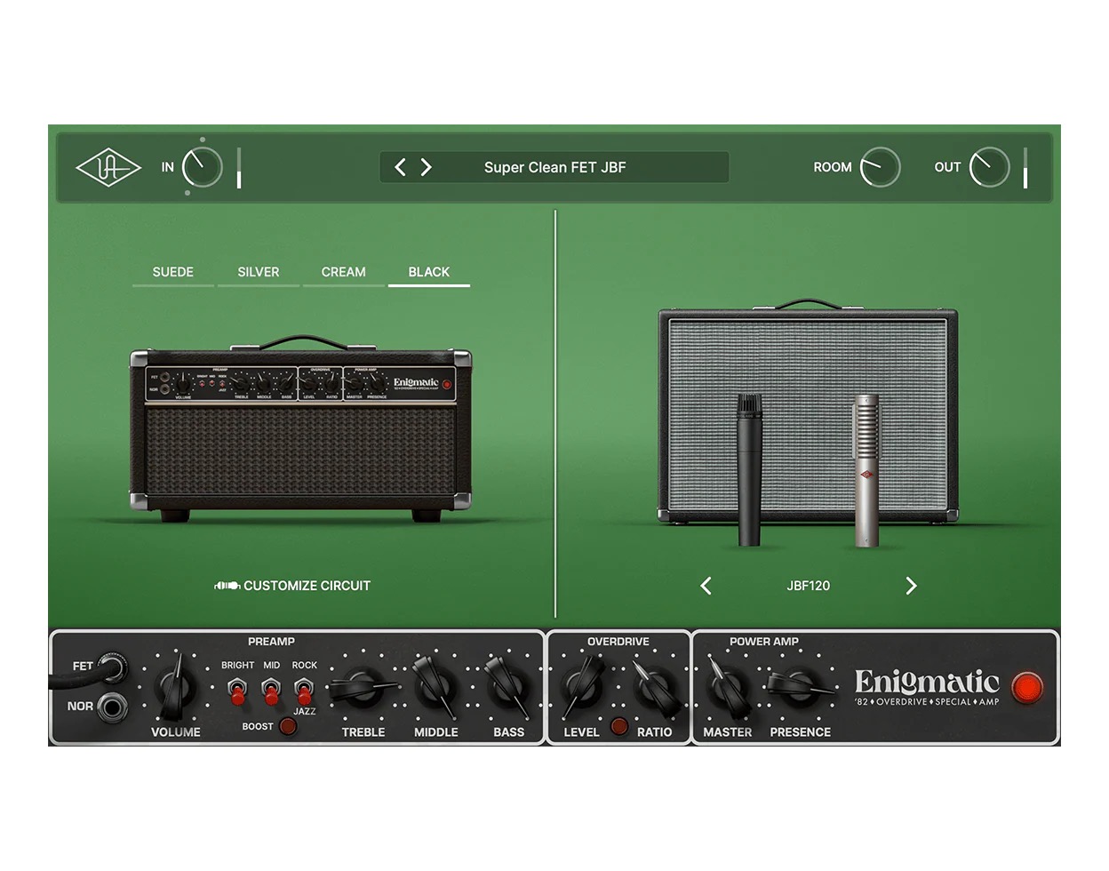1109x871 pixels.
Task: Go to previous preset with left arrow
Action: point(400,167)
